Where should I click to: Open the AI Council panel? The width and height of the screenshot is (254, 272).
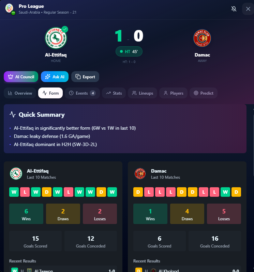(x=21, y=77)
